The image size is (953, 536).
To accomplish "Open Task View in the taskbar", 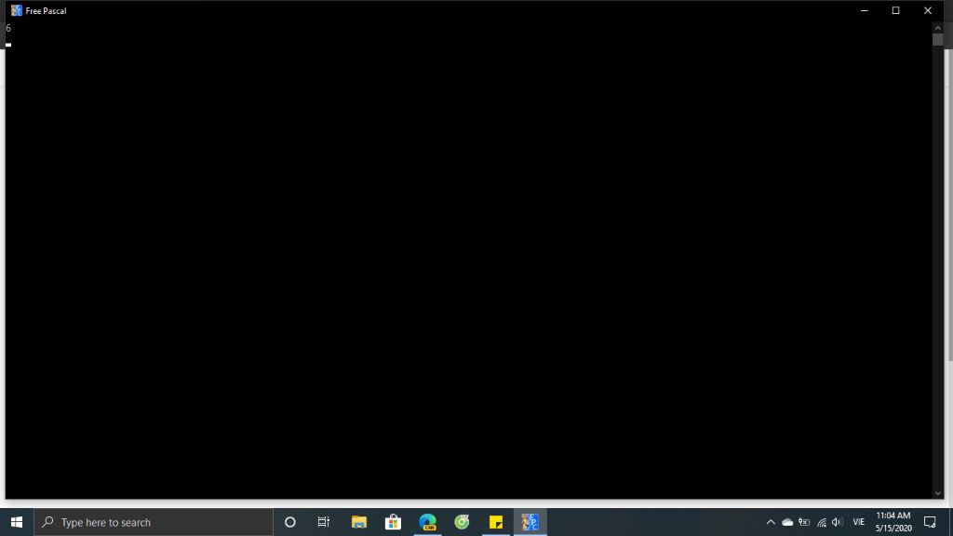I will pyautogui.click(x=323, y=522).
